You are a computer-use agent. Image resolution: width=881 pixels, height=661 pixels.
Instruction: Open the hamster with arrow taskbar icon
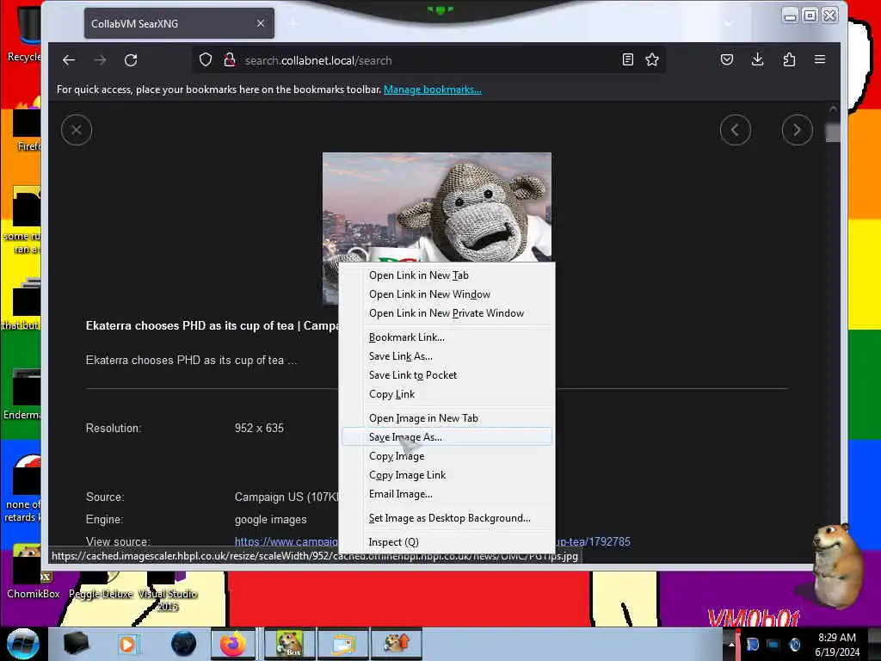point(396,644)
